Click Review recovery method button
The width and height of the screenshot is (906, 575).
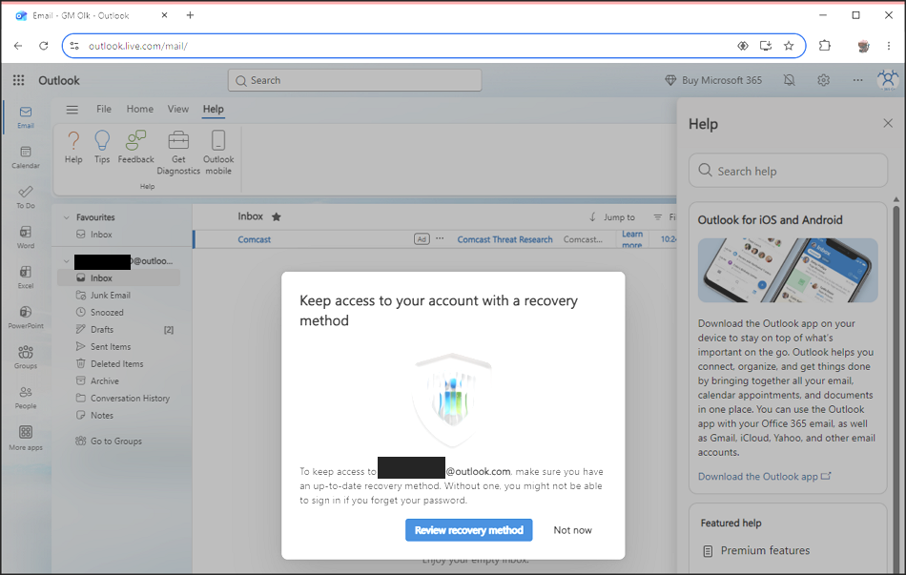(468, 530)
